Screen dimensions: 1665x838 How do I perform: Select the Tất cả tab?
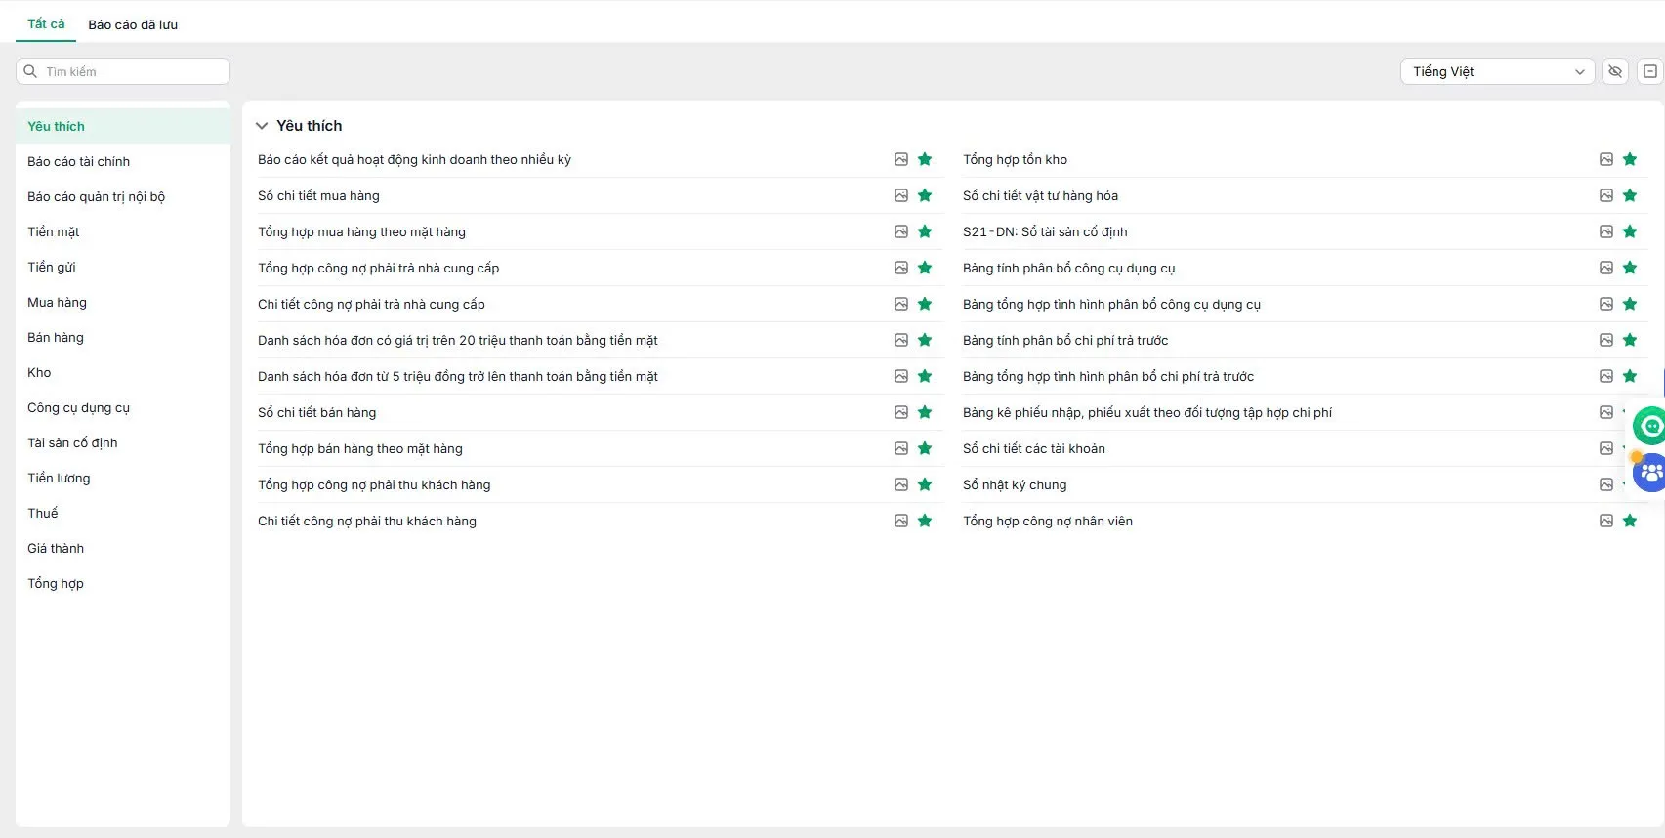coord(46,23)
